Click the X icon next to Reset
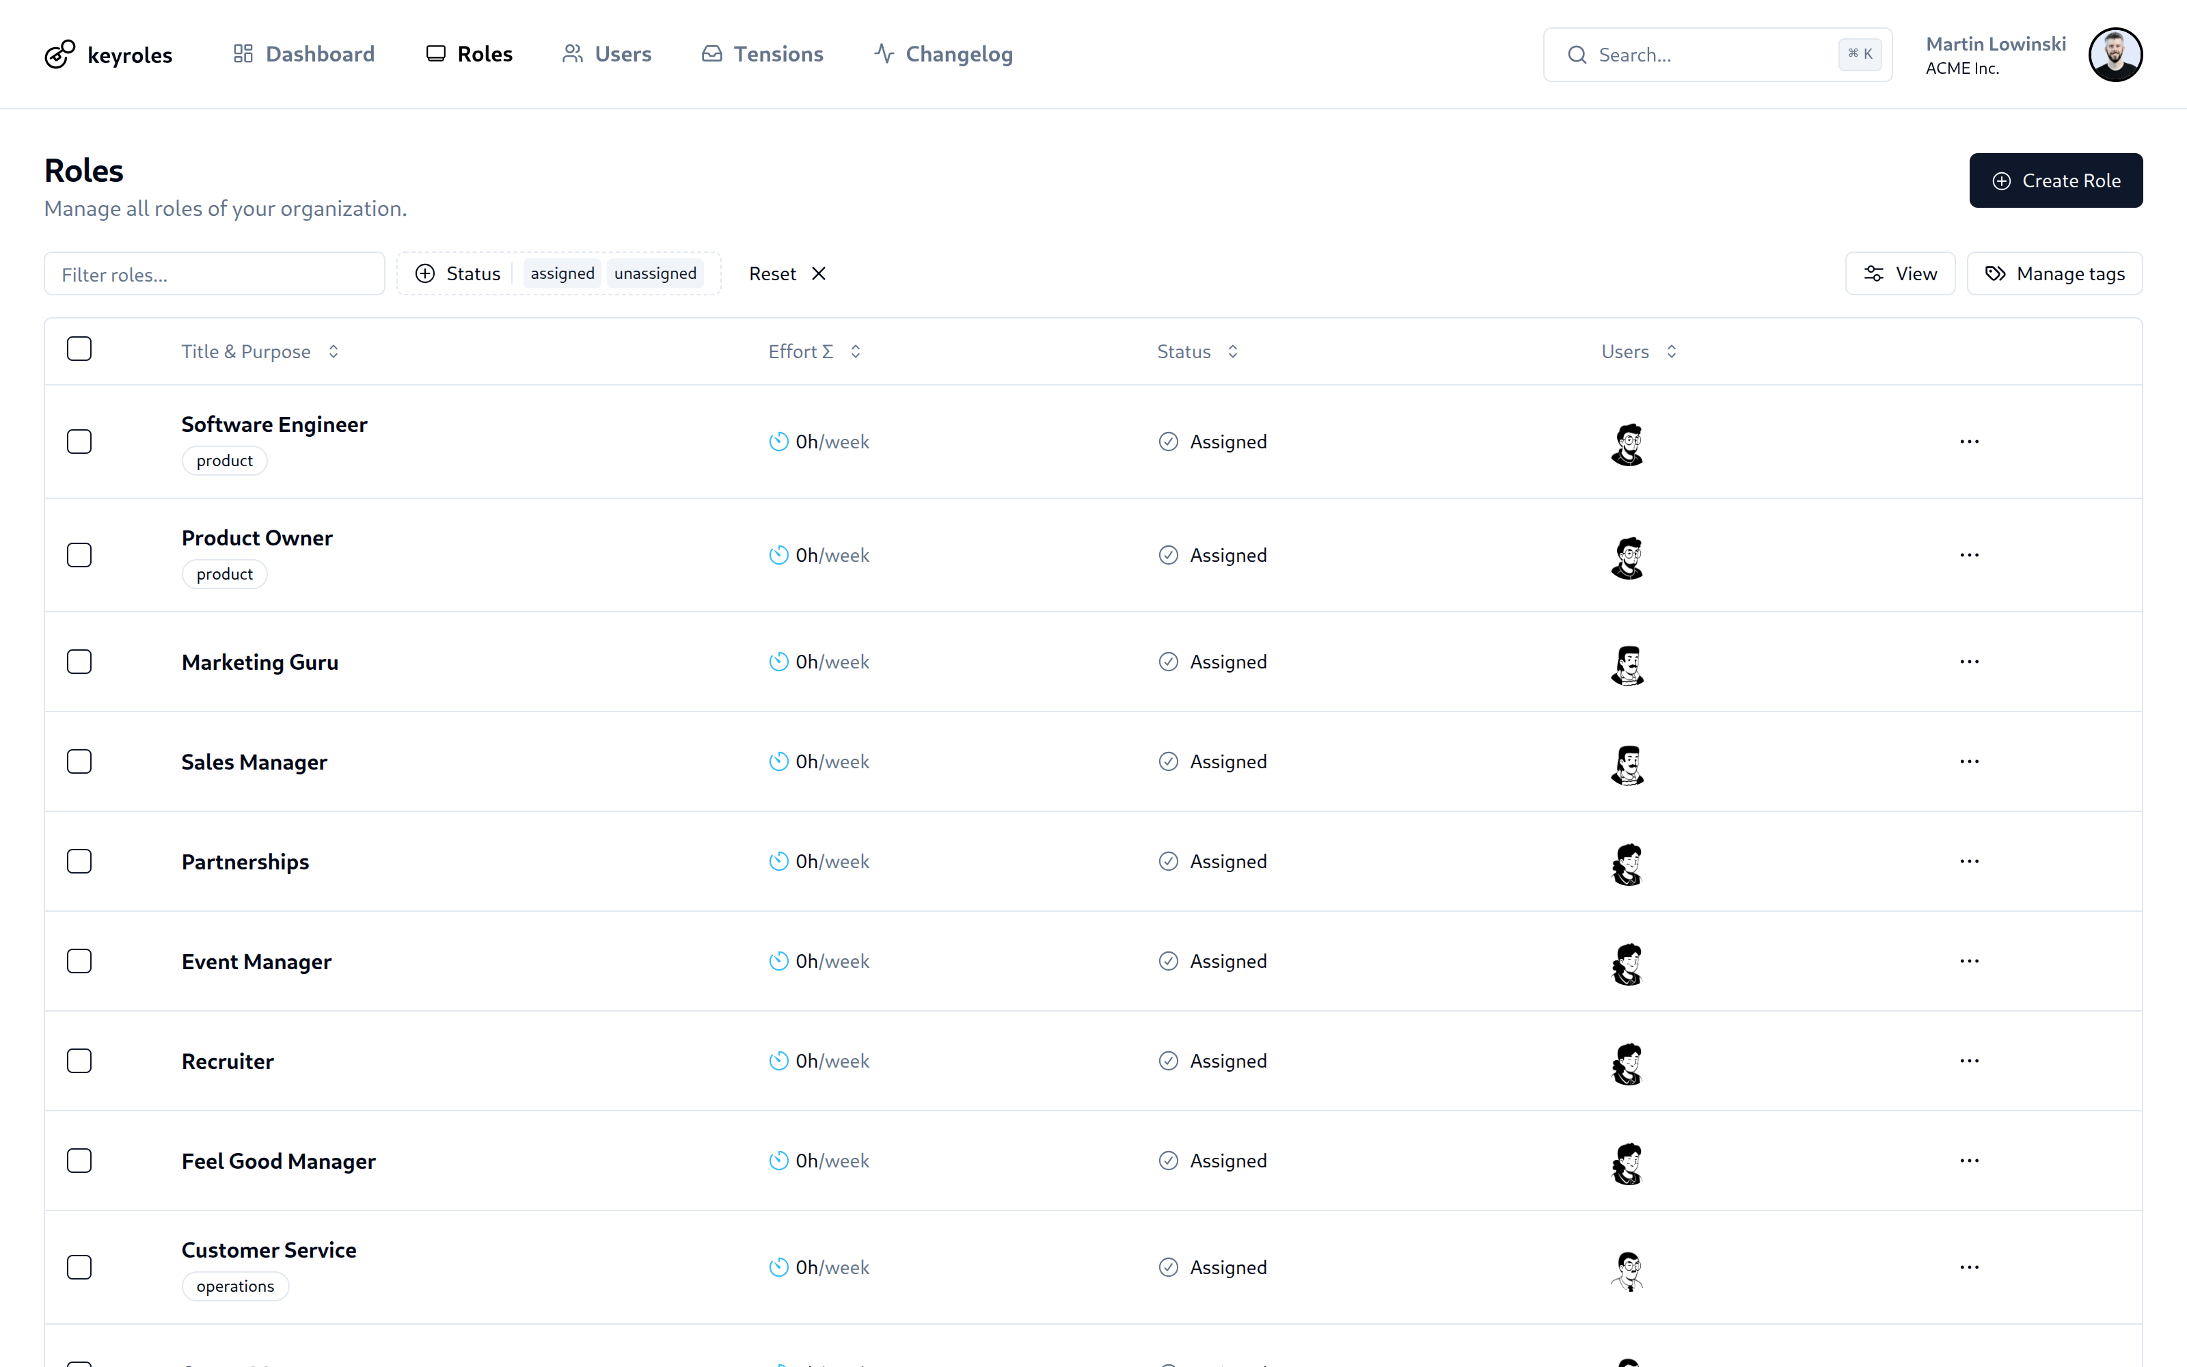Viewport: 2187px width, 1367px height. click(819, 274)
